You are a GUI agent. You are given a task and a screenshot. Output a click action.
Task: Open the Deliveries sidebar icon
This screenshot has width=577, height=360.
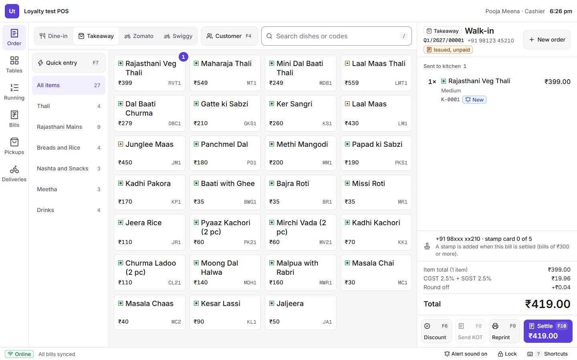14,174
